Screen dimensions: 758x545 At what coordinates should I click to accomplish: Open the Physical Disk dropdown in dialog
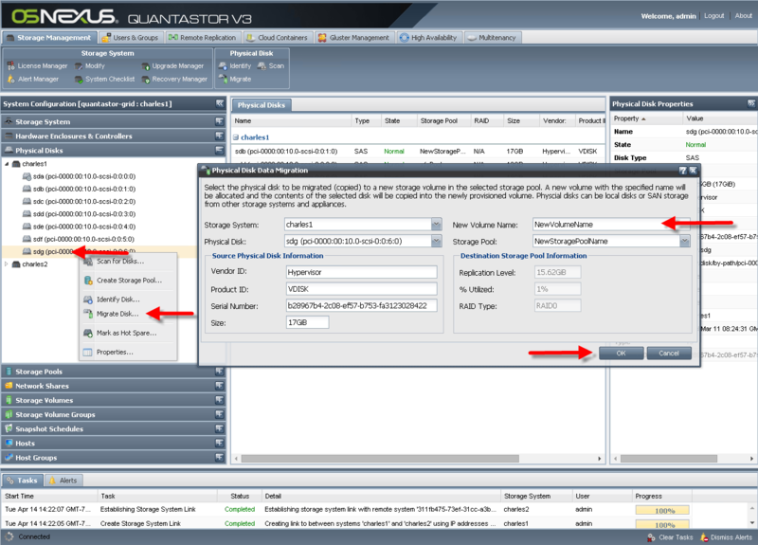coord(436,241)
